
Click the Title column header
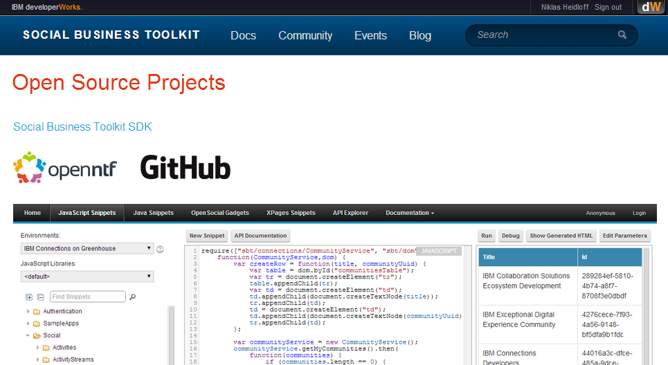click(x=528, y=257)
